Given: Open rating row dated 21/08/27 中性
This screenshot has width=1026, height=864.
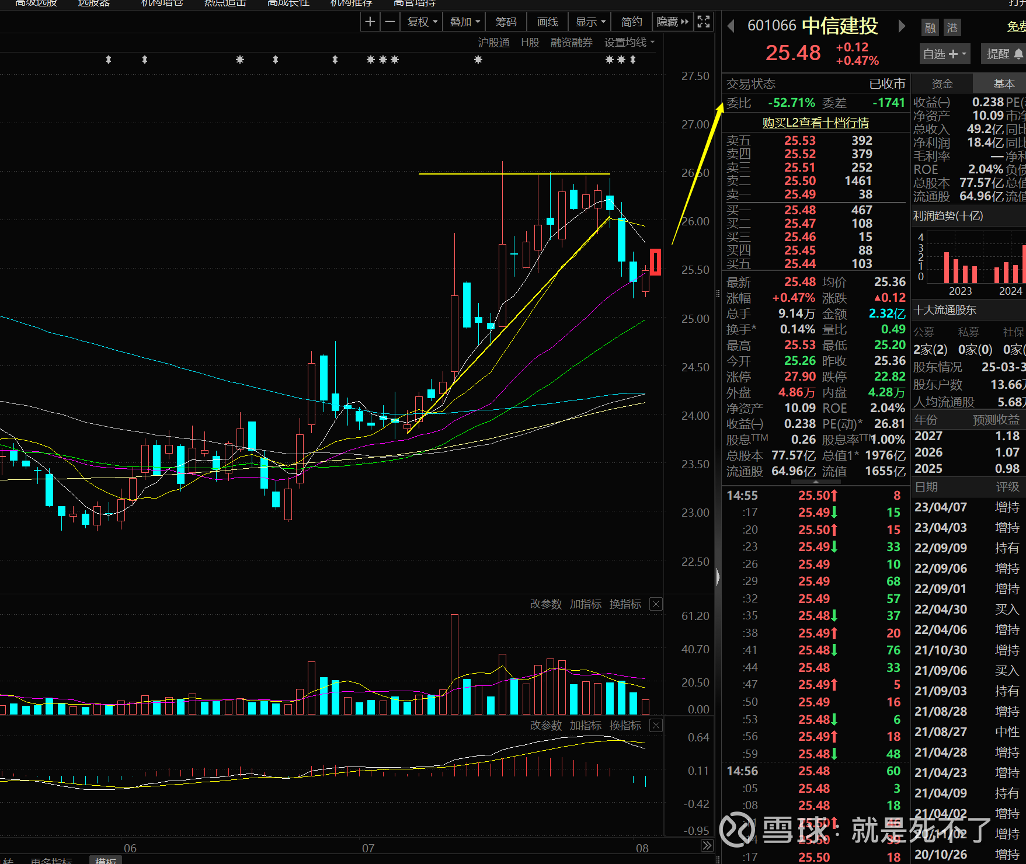Looking at the screenshot, I should (x=969, y=732).
